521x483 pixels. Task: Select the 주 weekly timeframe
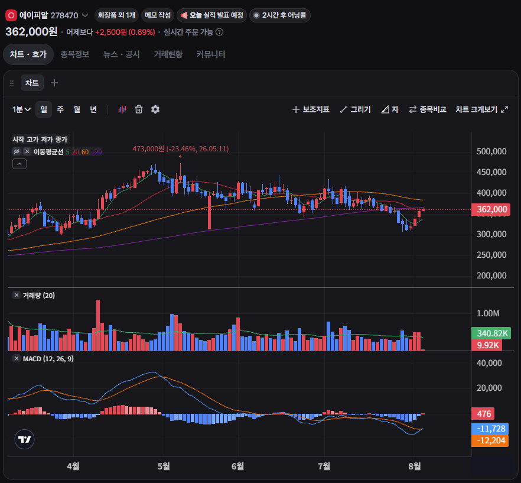click(x=60, y=109)
